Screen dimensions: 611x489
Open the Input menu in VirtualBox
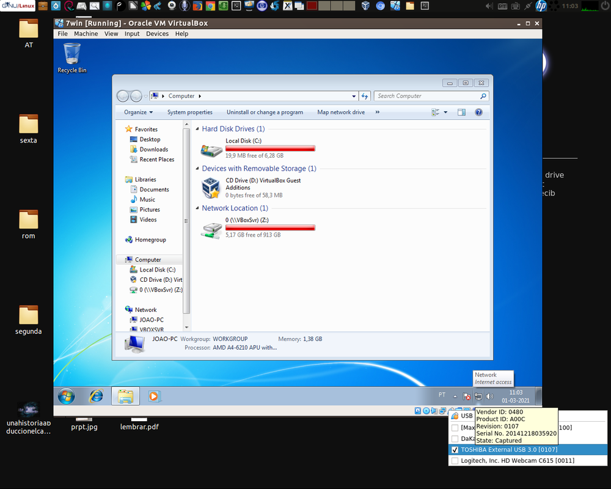pos(132,34)
